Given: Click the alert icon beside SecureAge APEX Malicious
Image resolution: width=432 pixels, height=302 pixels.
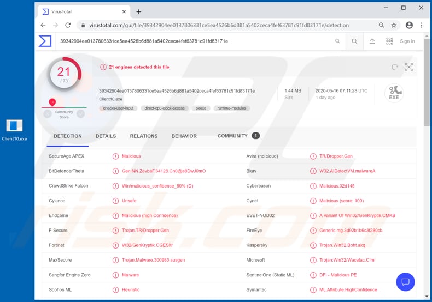Looking at the screenshot, I should (116, 156).
